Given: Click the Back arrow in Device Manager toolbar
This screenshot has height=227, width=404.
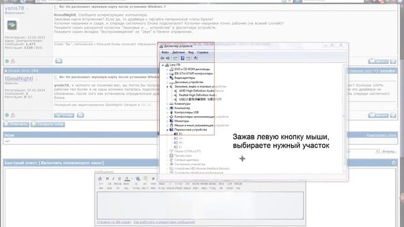Looking at the screenshot, I should coord(163,59).
